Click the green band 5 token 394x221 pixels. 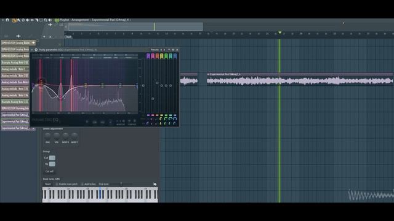(x=166, y=56)
